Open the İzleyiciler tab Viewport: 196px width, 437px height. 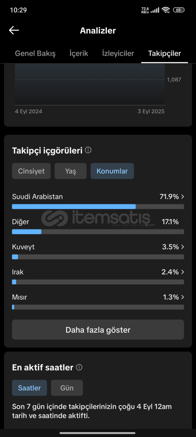(118, 53)
